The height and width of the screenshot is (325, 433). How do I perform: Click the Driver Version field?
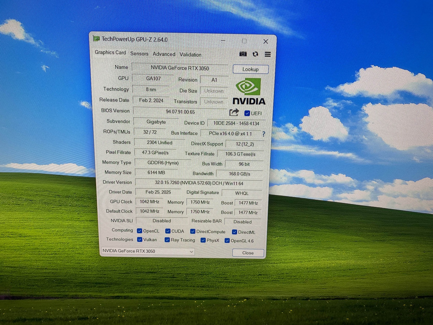[199, 183]
